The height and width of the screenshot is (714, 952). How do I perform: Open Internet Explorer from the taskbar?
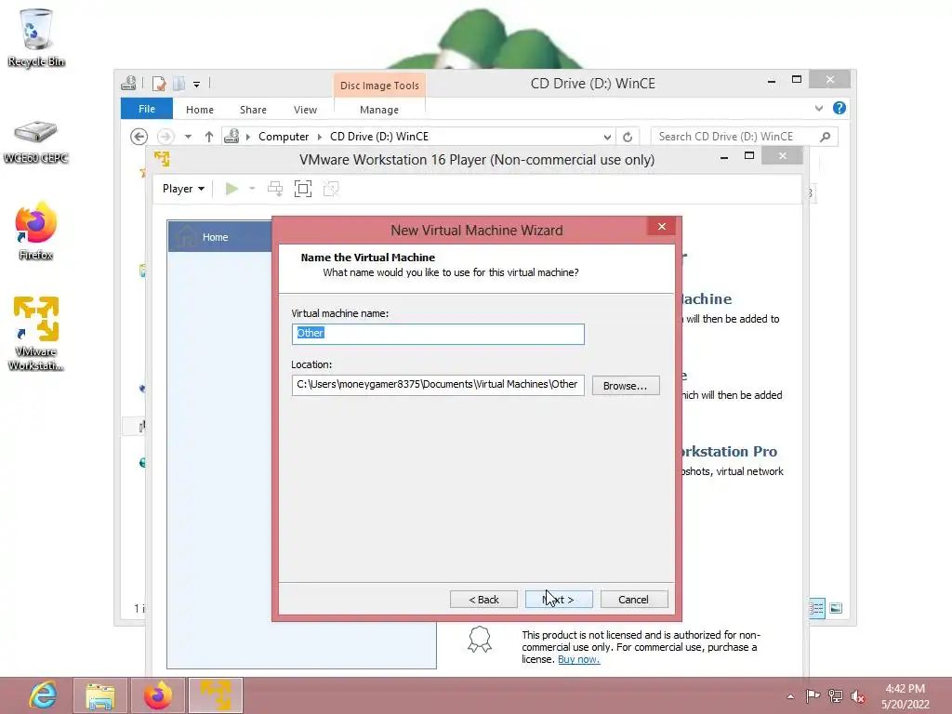tap(42, 695)
